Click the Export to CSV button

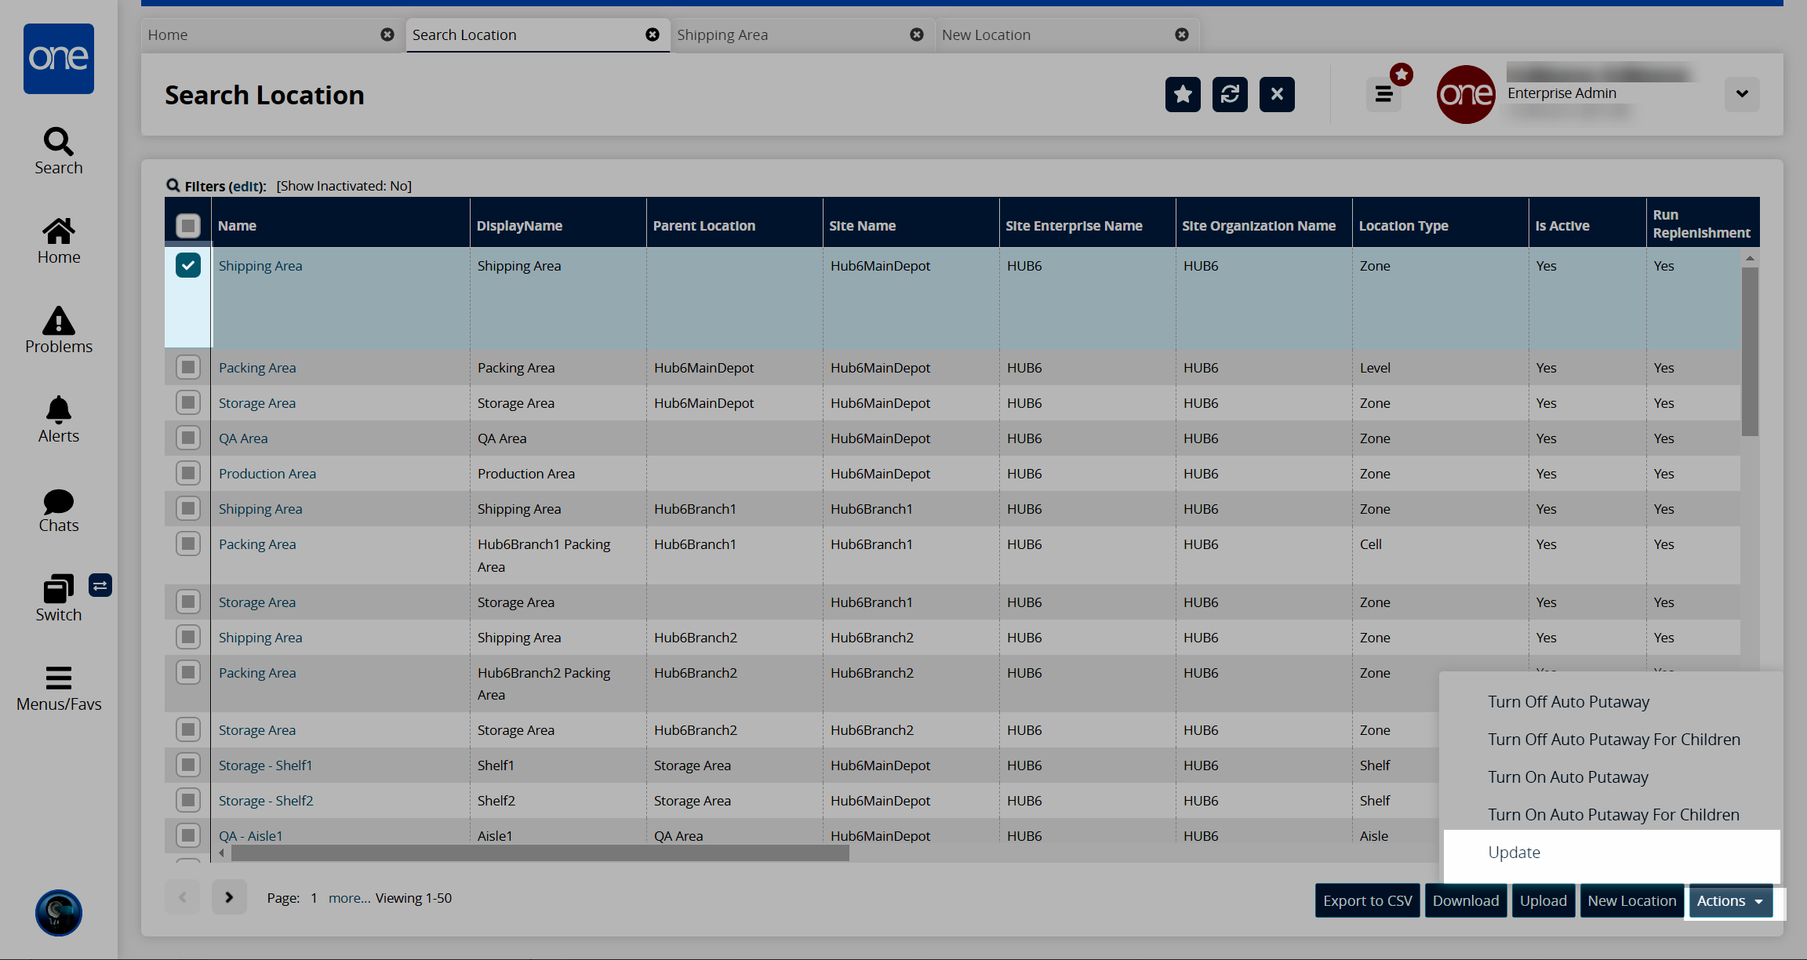point(1367,900)
